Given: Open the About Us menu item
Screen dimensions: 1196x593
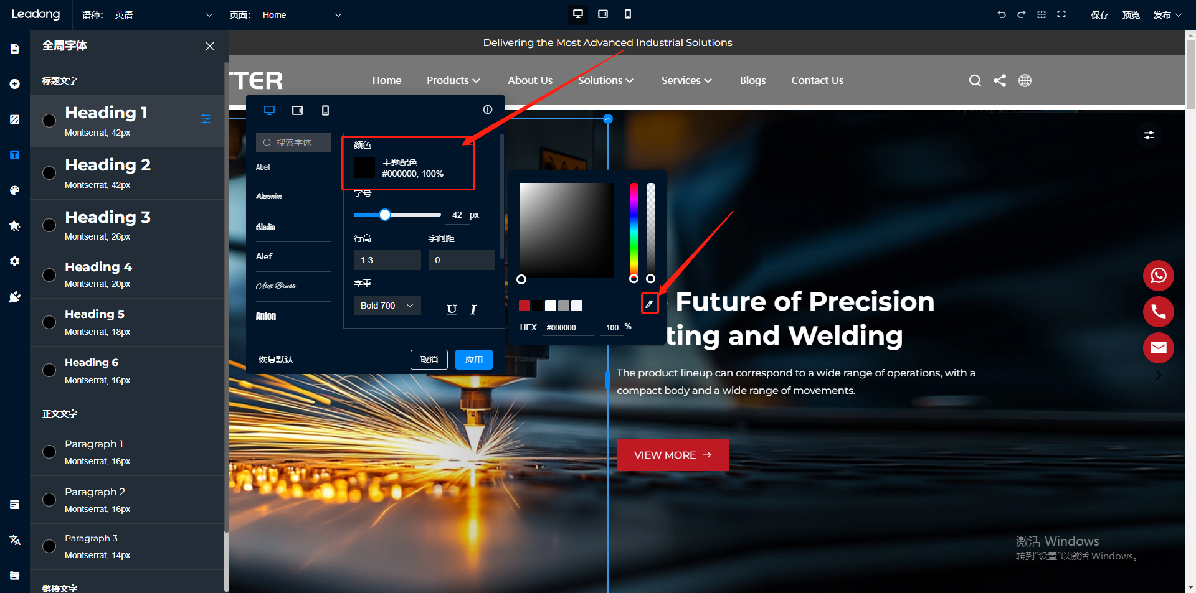Looking at the screenshot, I should (x=529, y=81).
